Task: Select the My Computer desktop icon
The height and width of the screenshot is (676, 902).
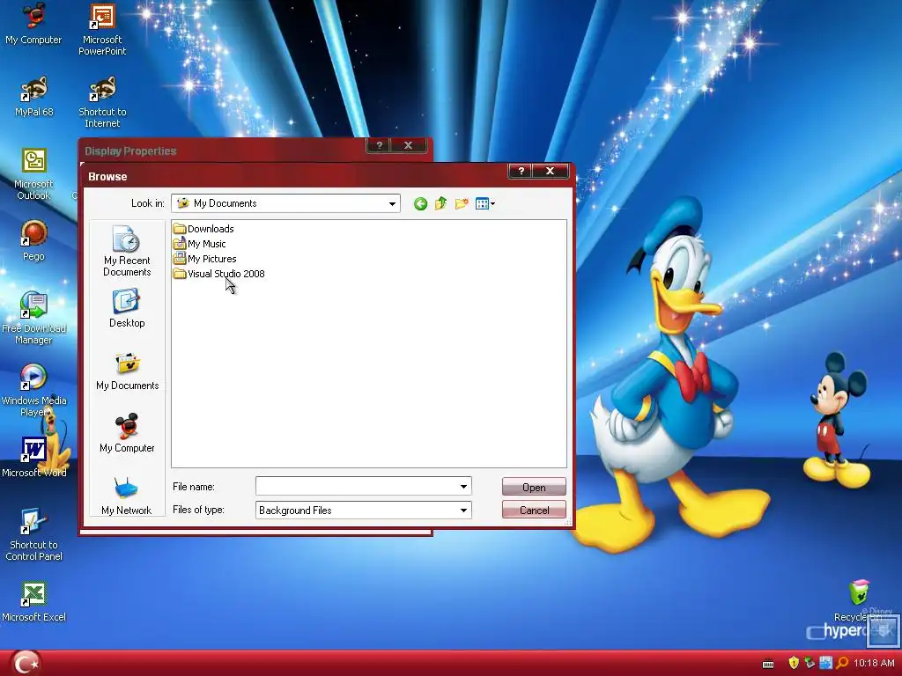Action: pos(33,24)
